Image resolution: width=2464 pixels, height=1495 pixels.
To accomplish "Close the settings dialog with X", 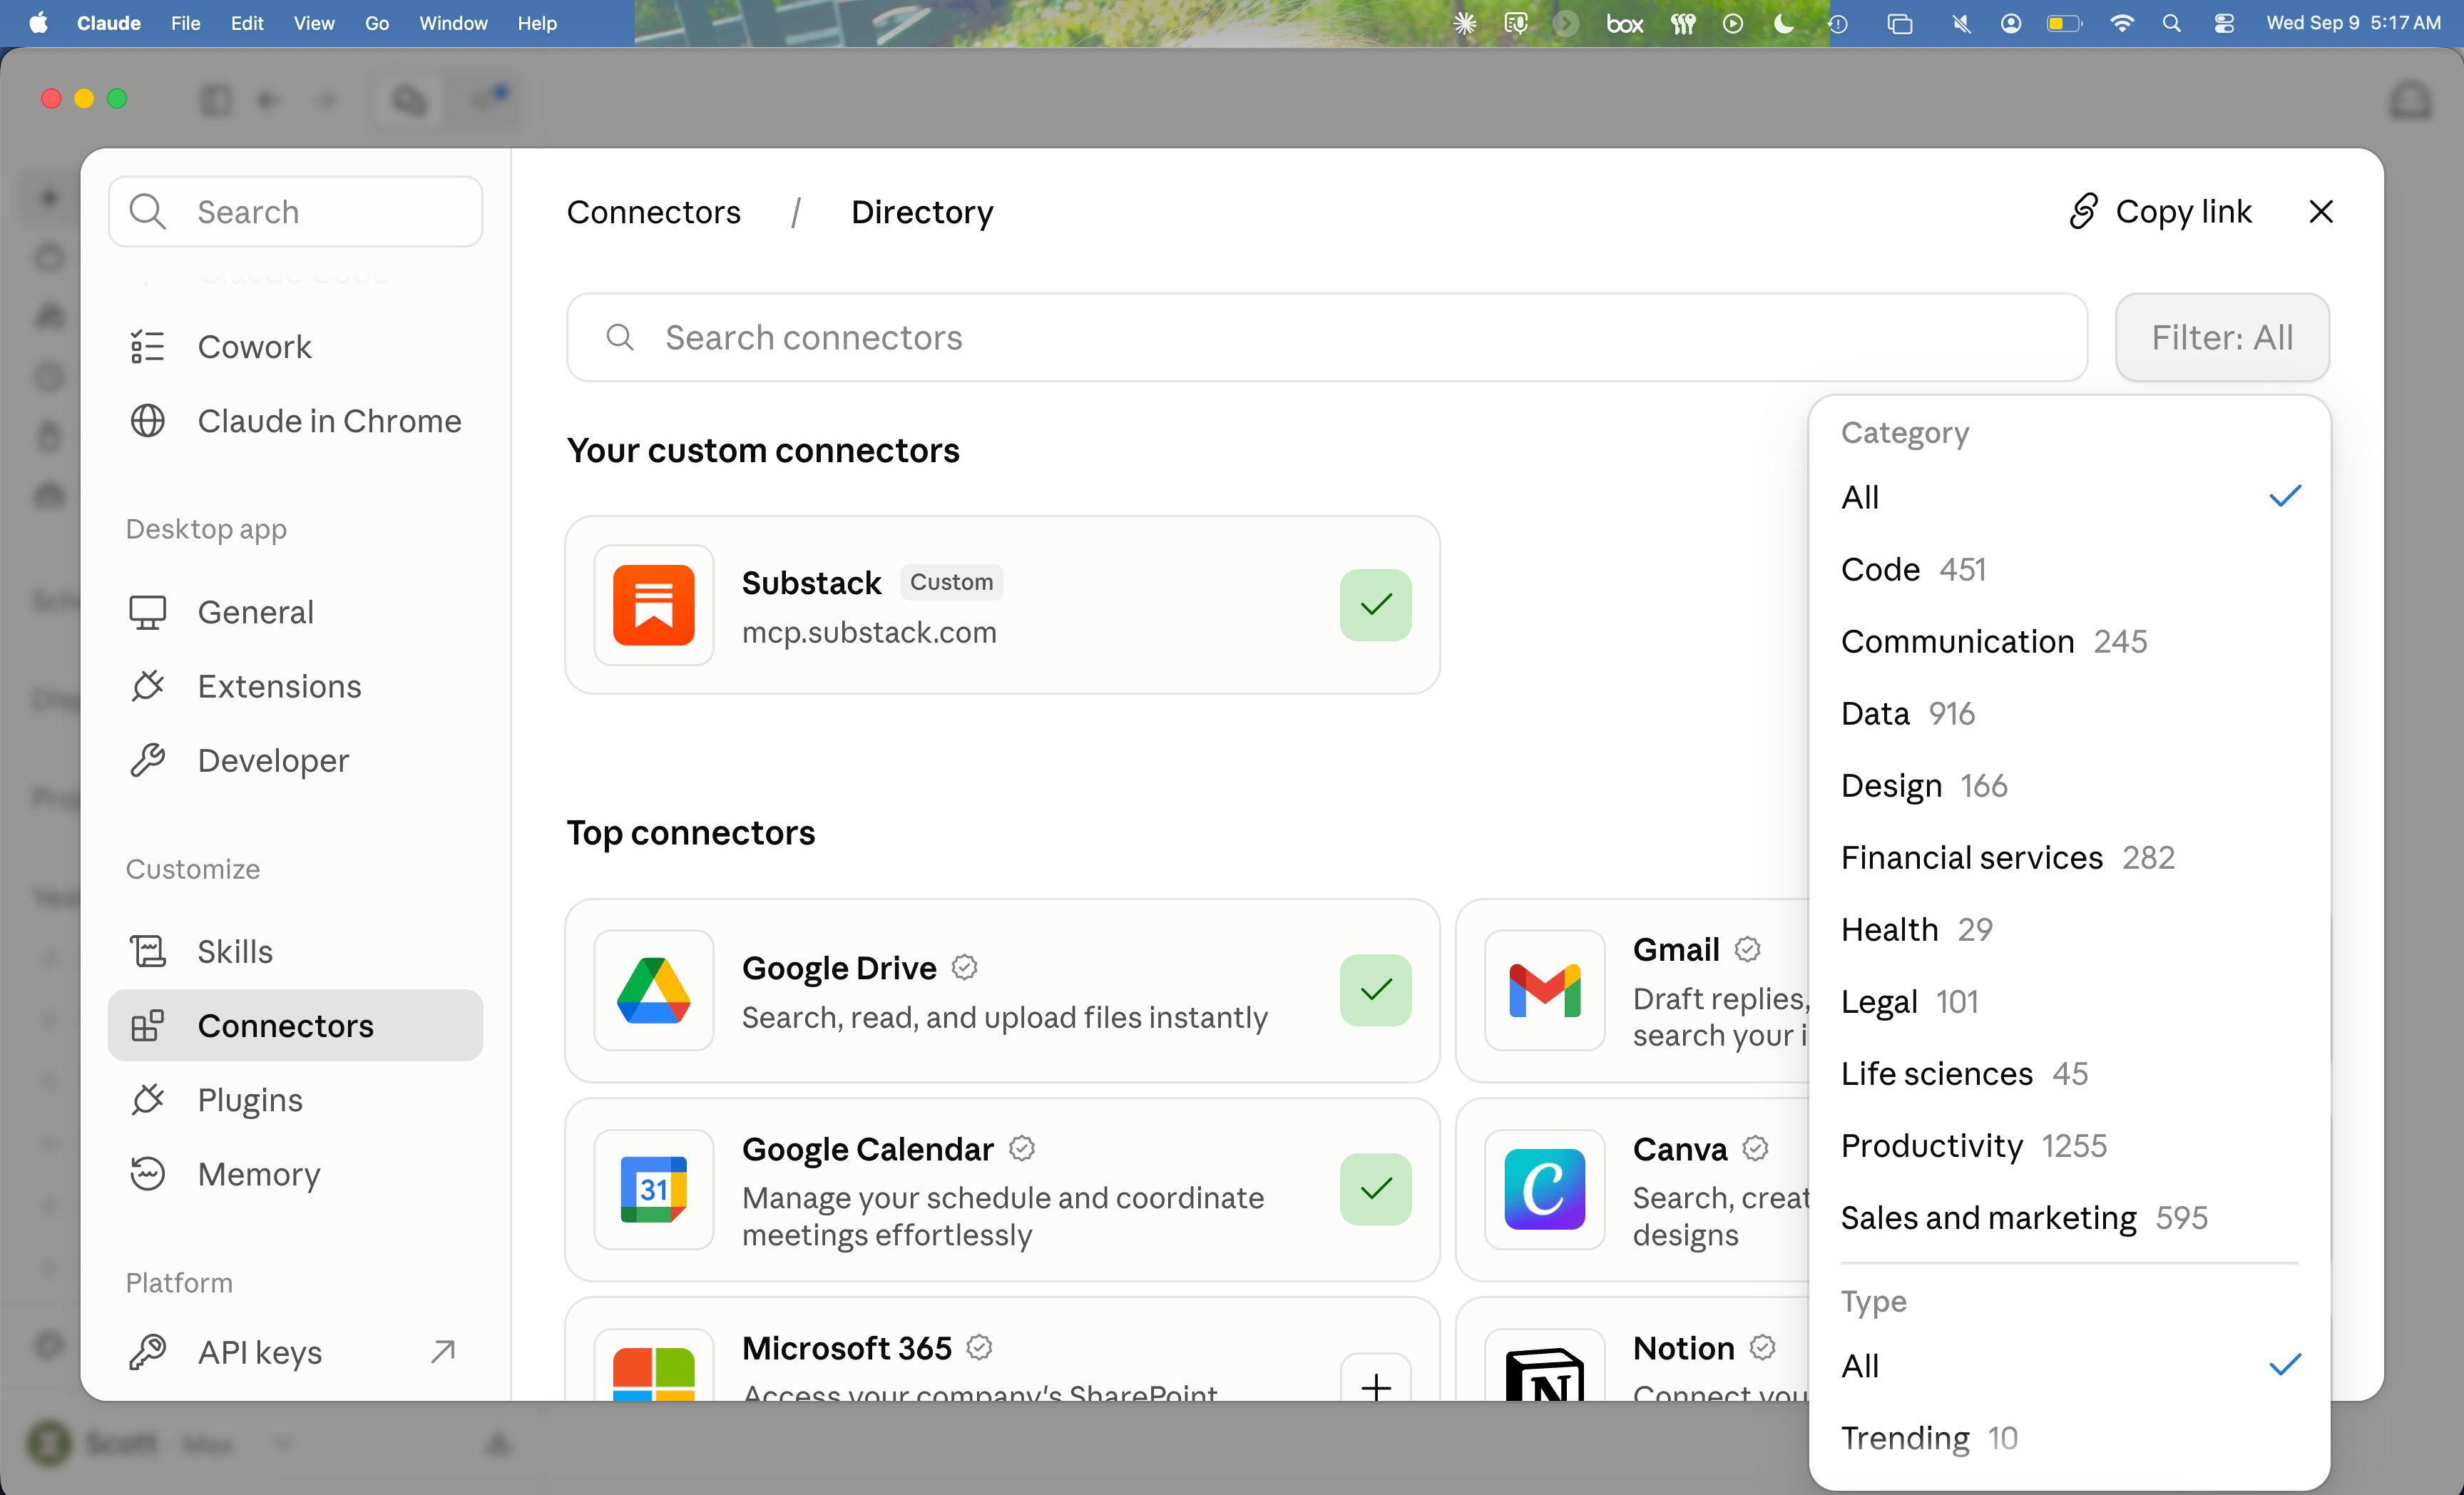I will click(2320, 212).
